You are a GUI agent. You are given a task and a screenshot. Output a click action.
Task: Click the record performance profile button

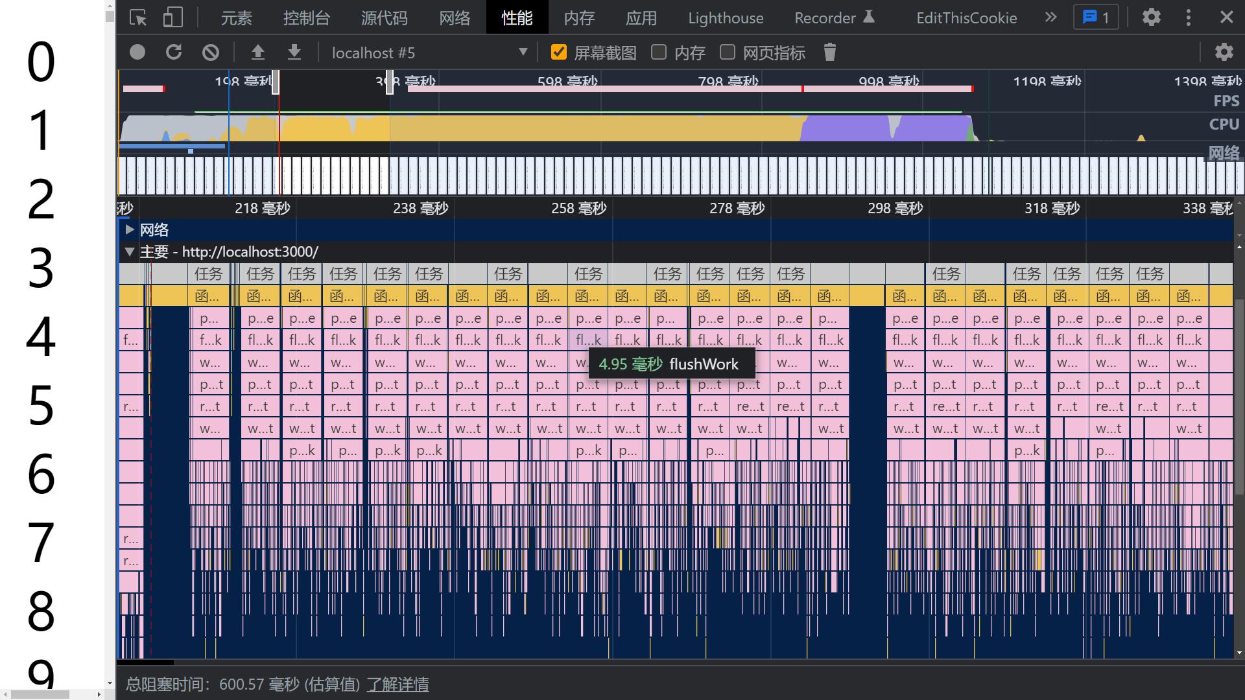[137, 52]
